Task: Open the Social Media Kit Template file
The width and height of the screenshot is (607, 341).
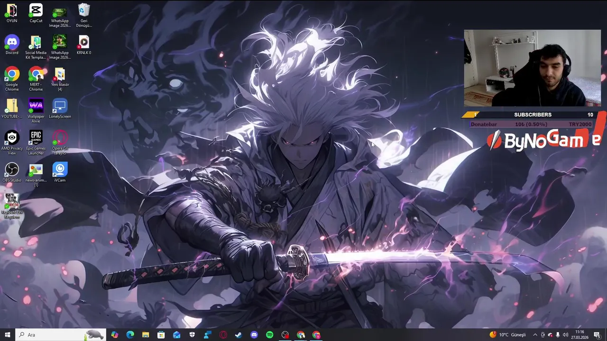Action: pyautogui.click(x=36, y=47)
